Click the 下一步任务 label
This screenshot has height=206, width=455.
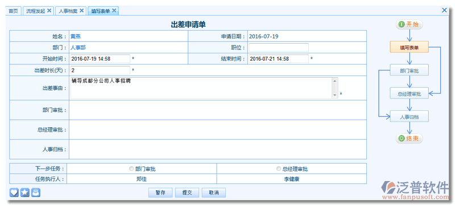tap(49, 169)
